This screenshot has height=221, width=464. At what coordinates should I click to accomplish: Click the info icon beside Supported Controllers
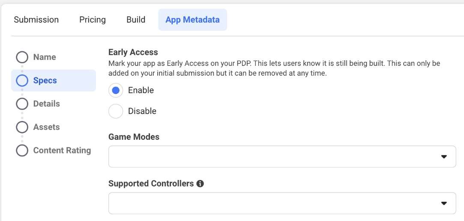pyautogui.click(x=201, y=184)
